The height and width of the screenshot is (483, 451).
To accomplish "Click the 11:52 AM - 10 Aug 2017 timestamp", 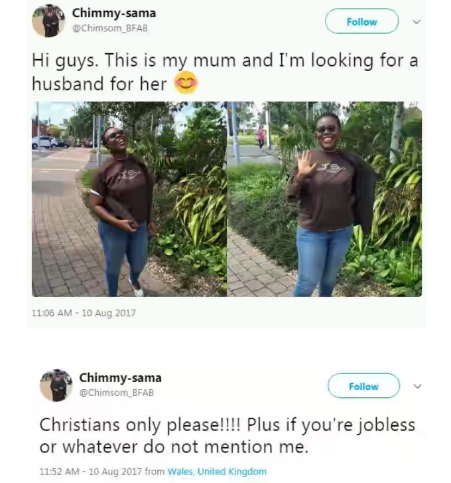I will click(x=91, y=472).
